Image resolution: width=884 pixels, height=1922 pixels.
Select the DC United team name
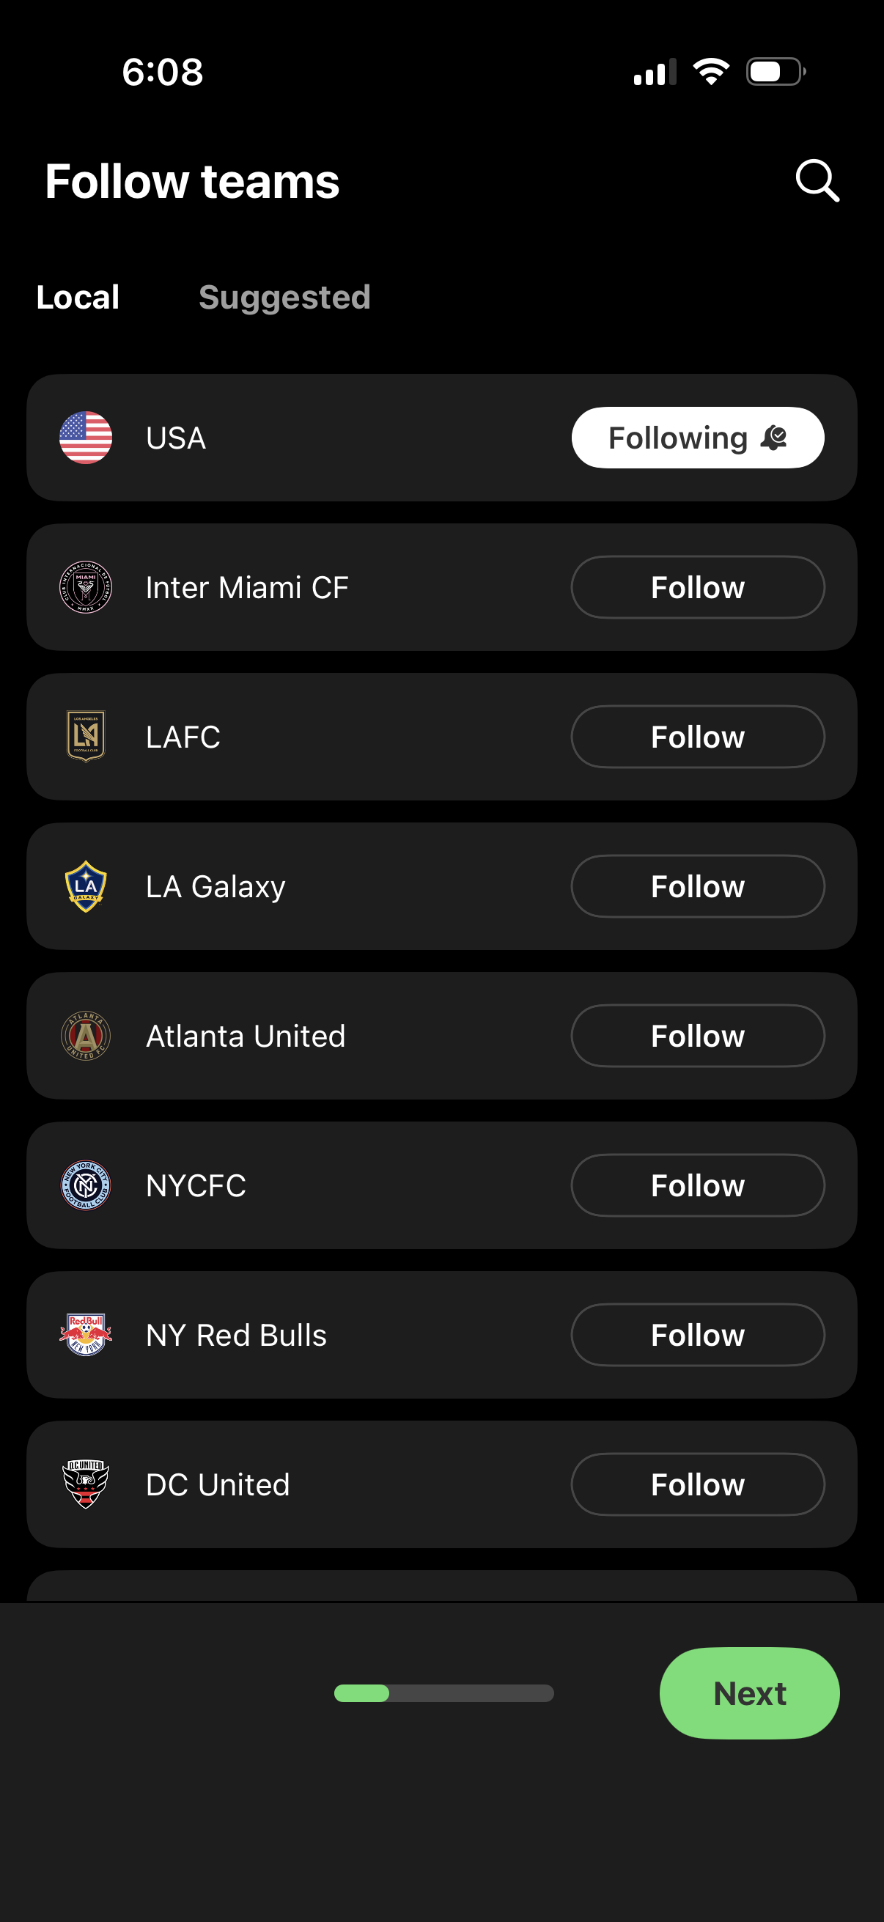click(x=218, y=1485)
